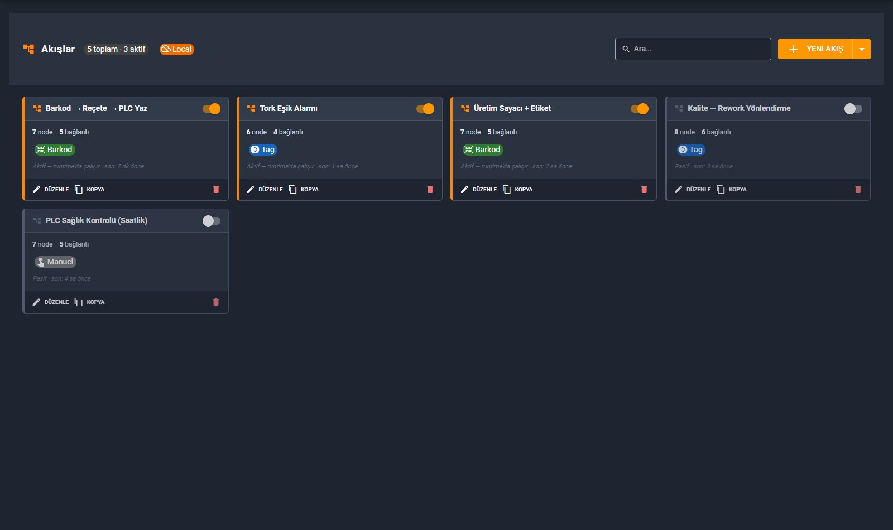Click Manuel trigger chip on PLC Sağlık Kontrolü card
This screenshot has height=530, width=893.
(x=55, y=262)
